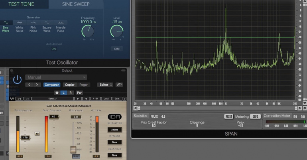Screen dimensions: 307x160
Task: Open the Setup A preset field
Action: pos(53,99)
